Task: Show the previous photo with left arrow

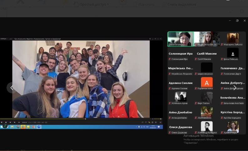Action: pos(12,87)
